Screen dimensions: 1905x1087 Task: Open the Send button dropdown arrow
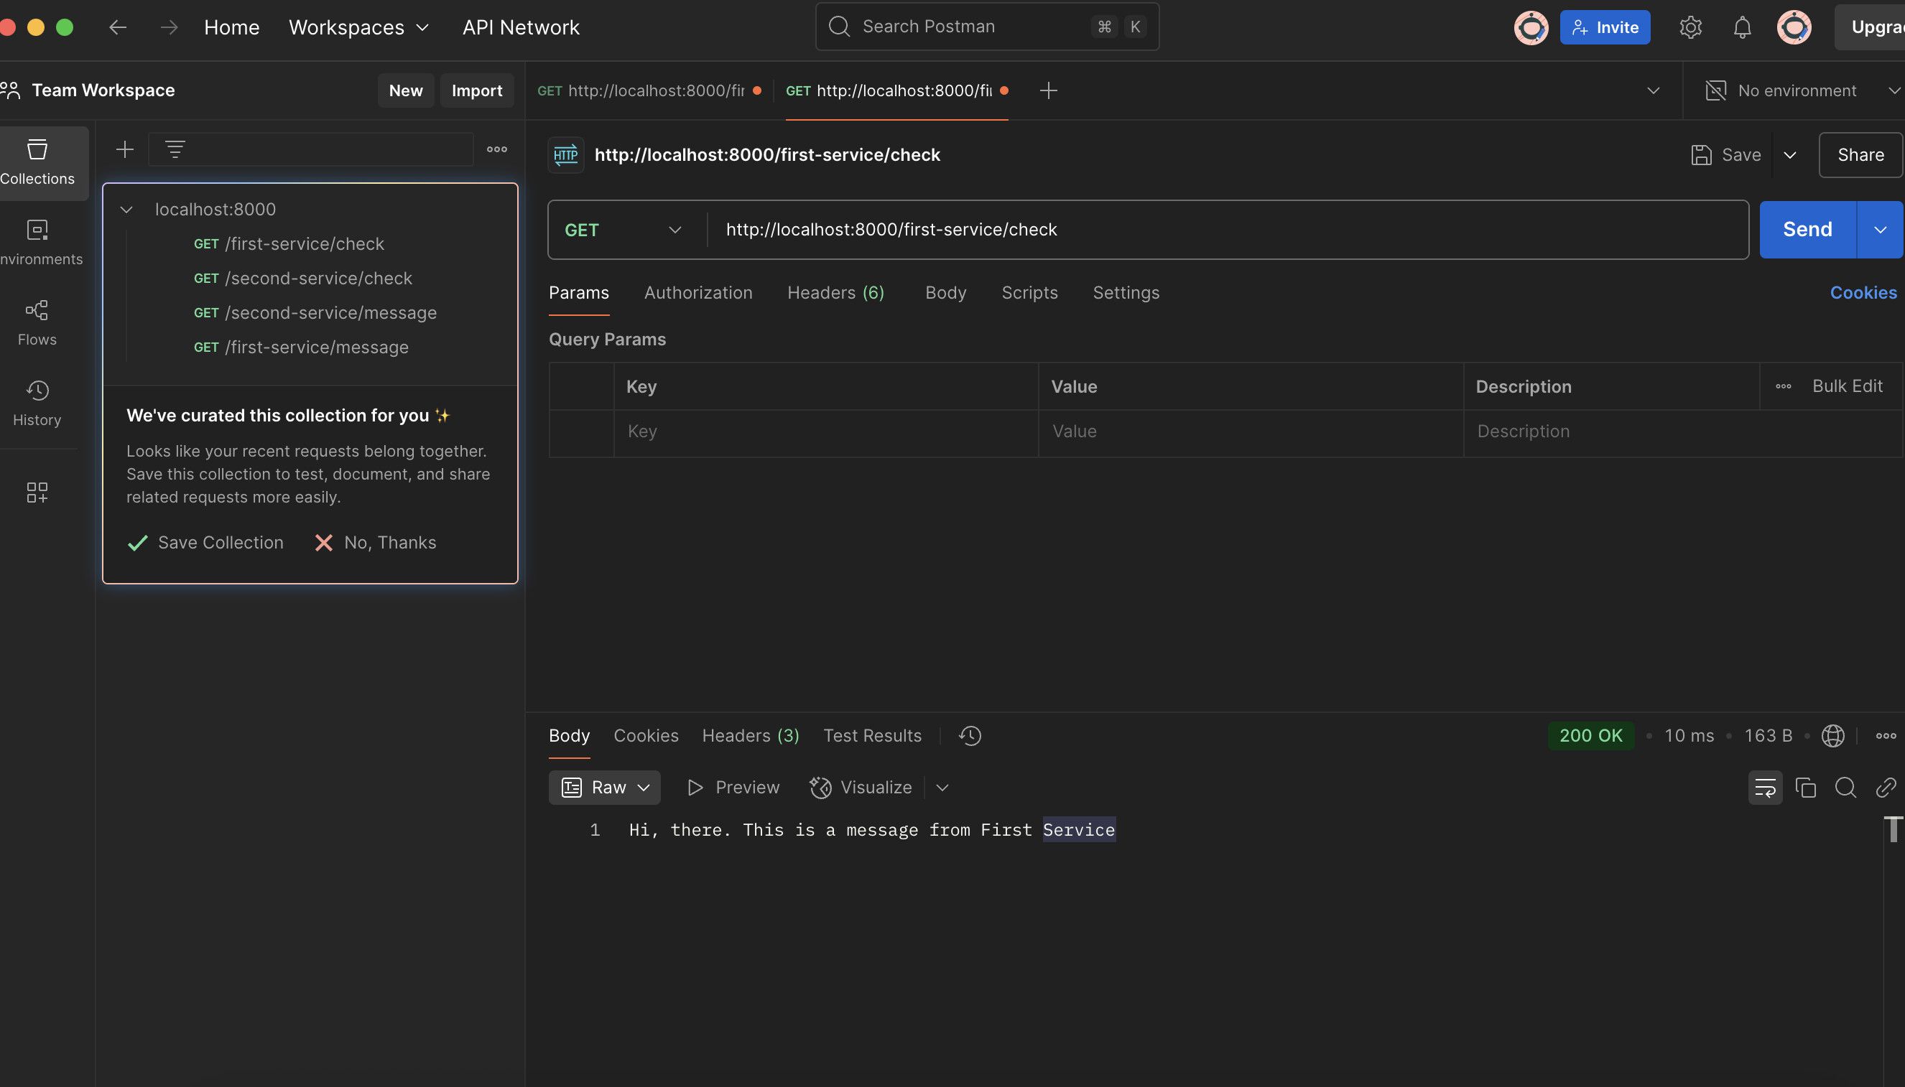[1880, 230]
